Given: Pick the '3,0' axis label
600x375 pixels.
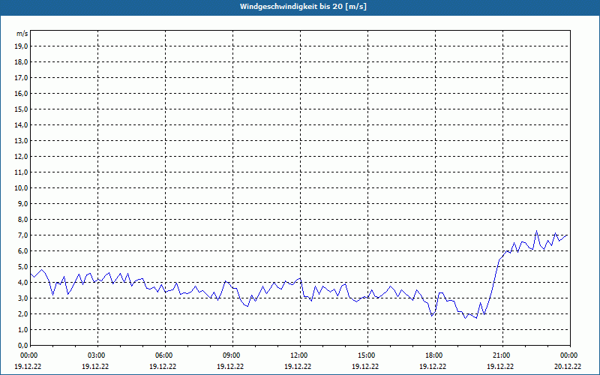Looking at the screenshot, I should [22, 298].
